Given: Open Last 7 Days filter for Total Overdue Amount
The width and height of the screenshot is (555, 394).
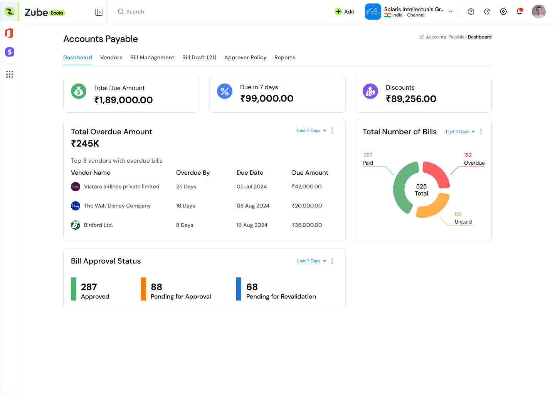Looking at the screenshot, I should coord(311,130).
